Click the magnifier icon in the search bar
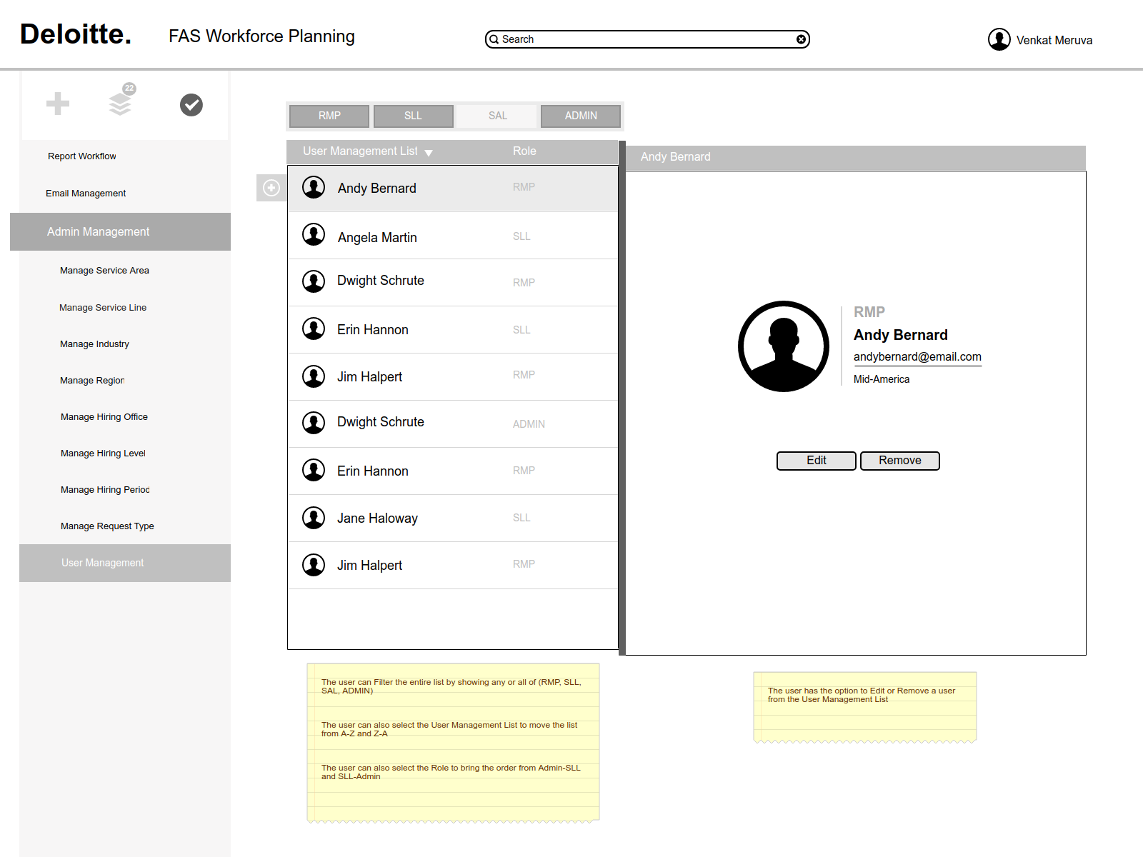The width and height of the screenshot is (1143, 857). (494, 40)
